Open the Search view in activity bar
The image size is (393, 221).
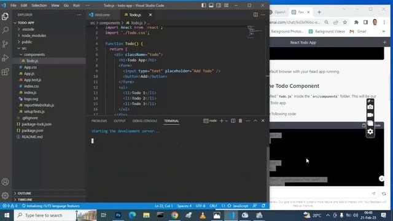(5, 30)
